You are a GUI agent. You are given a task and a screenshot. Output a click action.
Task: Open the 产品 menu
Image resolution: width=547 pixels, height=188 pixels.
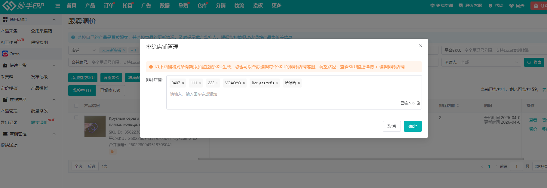[90, 5]
